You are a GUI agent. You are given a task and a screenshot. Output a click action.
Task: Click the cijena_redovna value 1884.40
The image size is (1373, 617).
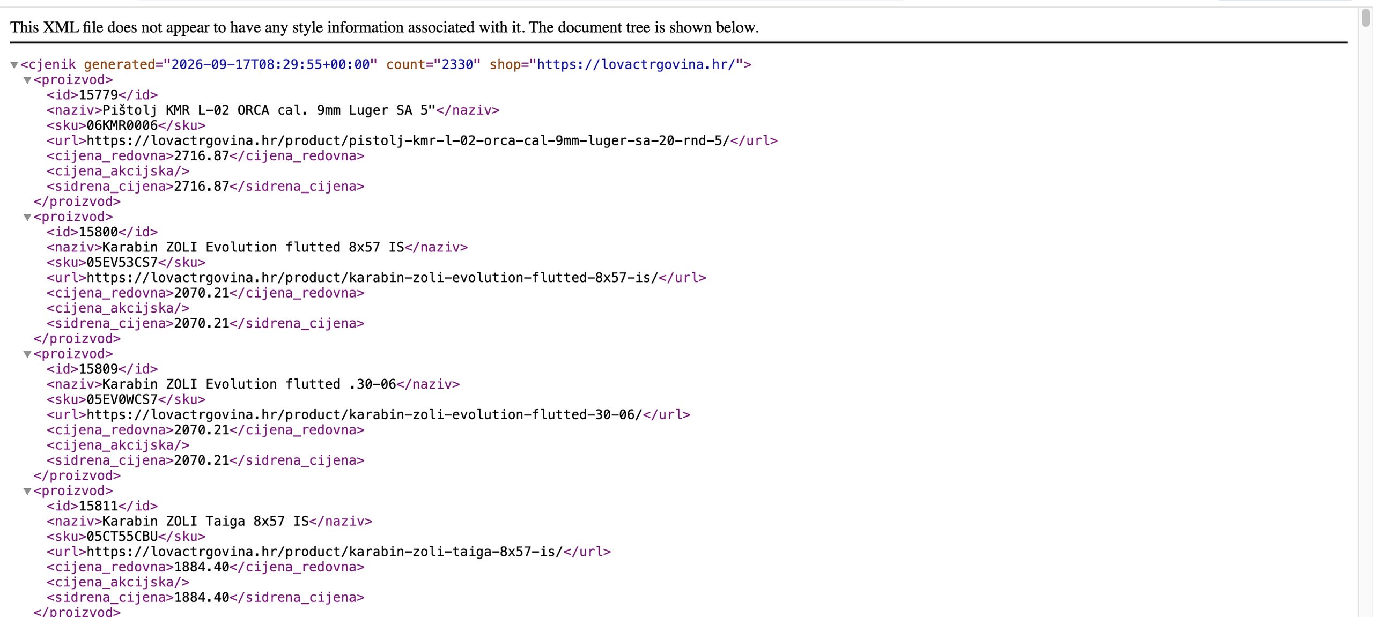[x=202, y=567]
